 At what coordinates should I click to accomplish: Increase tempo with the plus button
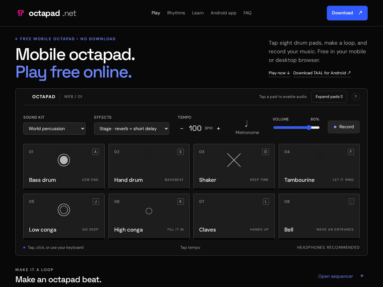(x=218, y=128)
